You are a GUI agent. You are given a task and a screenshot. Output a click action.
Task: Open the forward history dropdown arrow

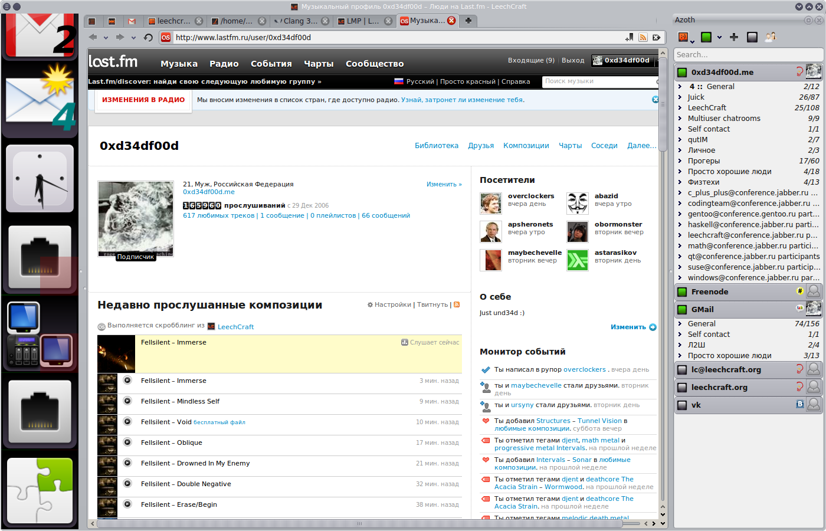pos(133,38)
